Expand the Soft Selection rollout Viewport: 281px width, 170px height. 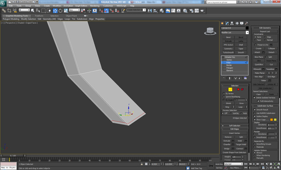pos(234,126)
